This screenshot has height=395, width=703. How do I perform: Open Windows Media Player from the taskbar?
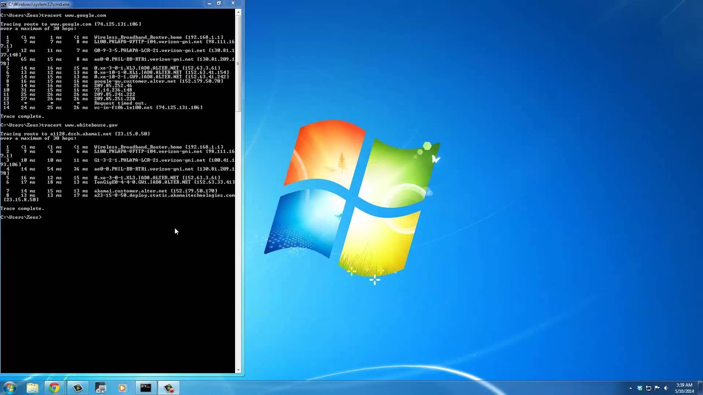coord(122,388)
